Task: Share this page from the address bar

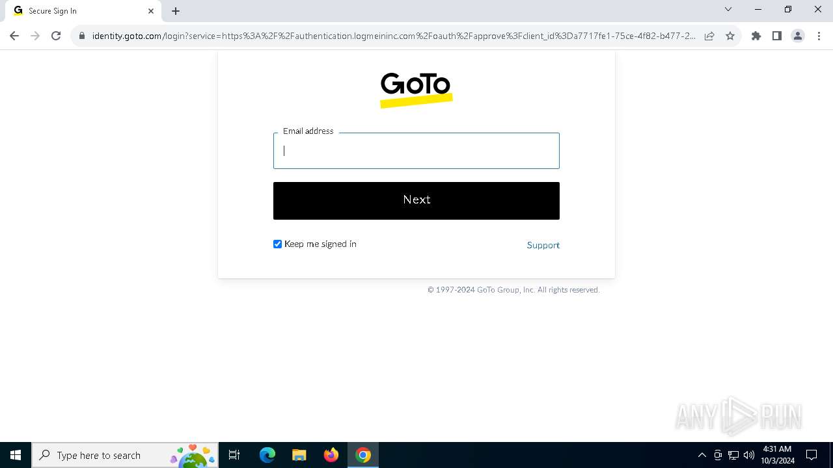Action: click(709, 36)
